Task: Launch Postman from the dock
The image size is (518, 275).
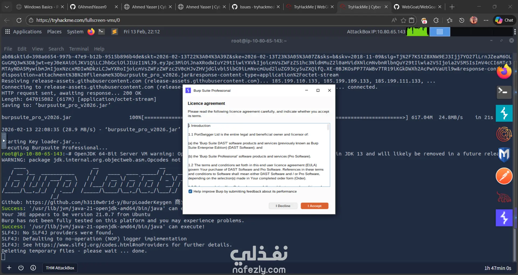Action: click(504, 176)
